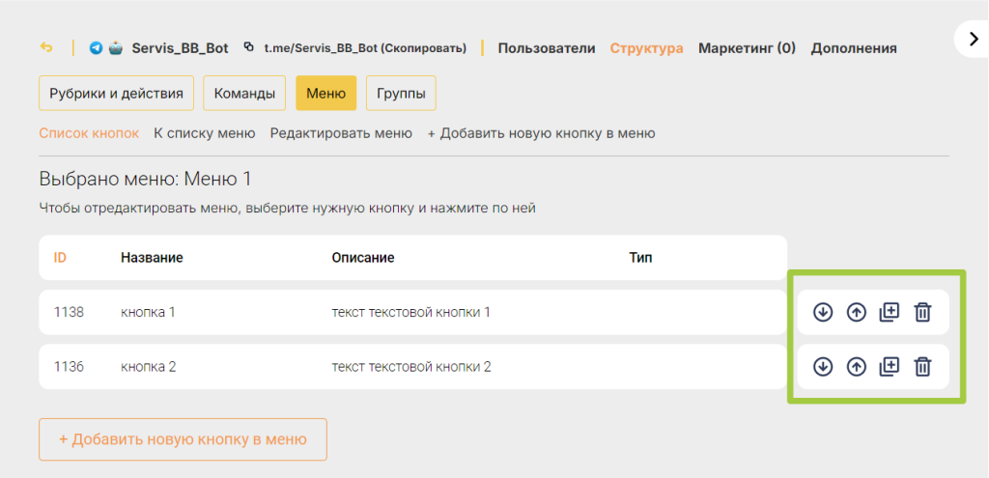Switch to the Группы tab
Screen dimensions: 989x478
[x=401, y=94]
